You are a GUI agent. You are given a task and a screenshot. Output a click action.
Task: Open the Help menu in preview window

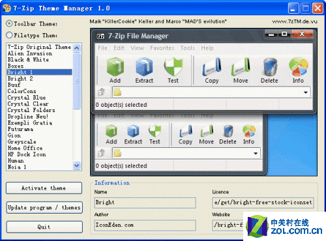(x=207, y=48)
